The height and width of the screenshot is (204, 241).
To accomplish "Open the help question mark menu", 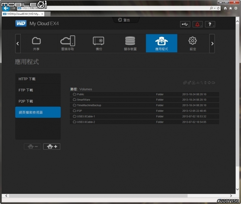I will pos(210,24).
